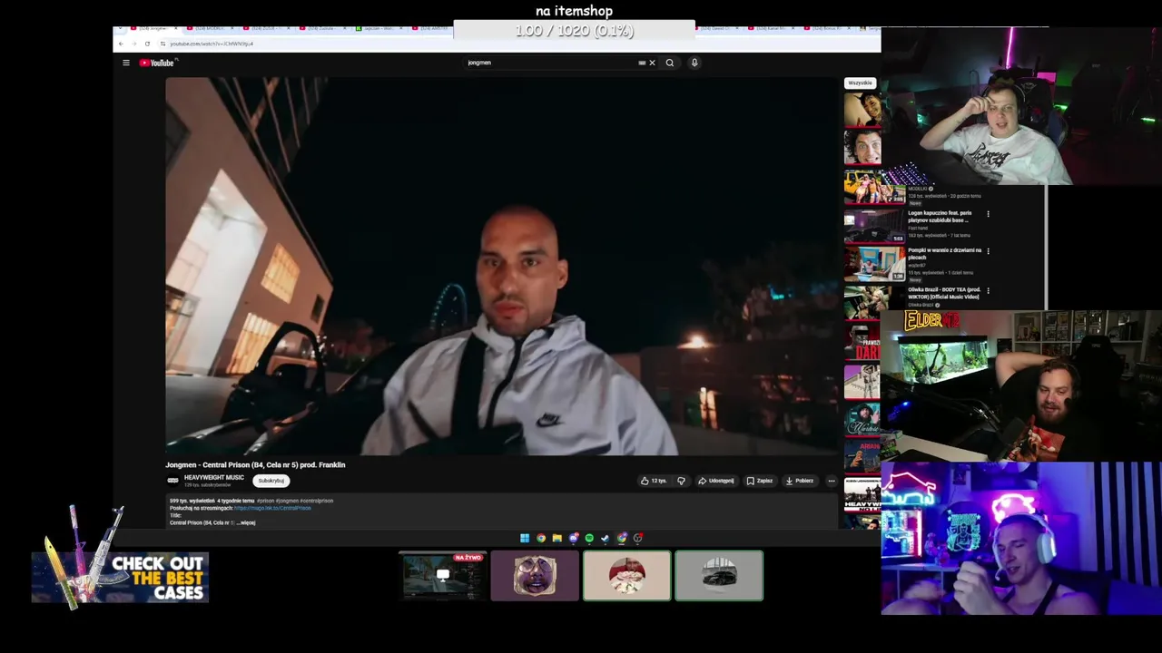The height and width of the screenshot is (653, 1162).
Task: Expand the description with '...więcej'
Action: point(245,522)
